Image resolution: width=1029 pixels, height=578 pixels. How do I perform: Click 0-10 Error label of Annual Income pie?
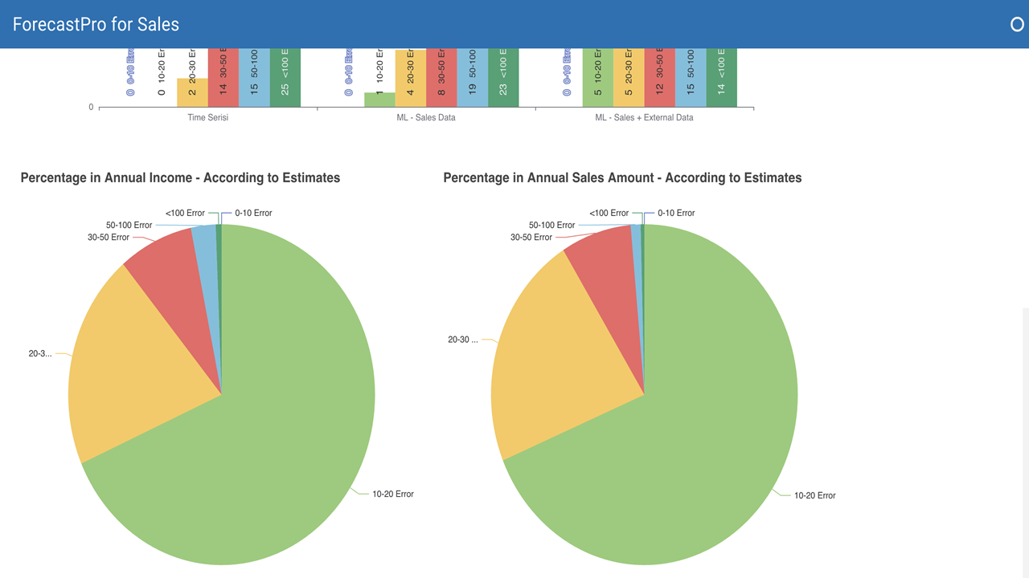[x=253, y=214]
